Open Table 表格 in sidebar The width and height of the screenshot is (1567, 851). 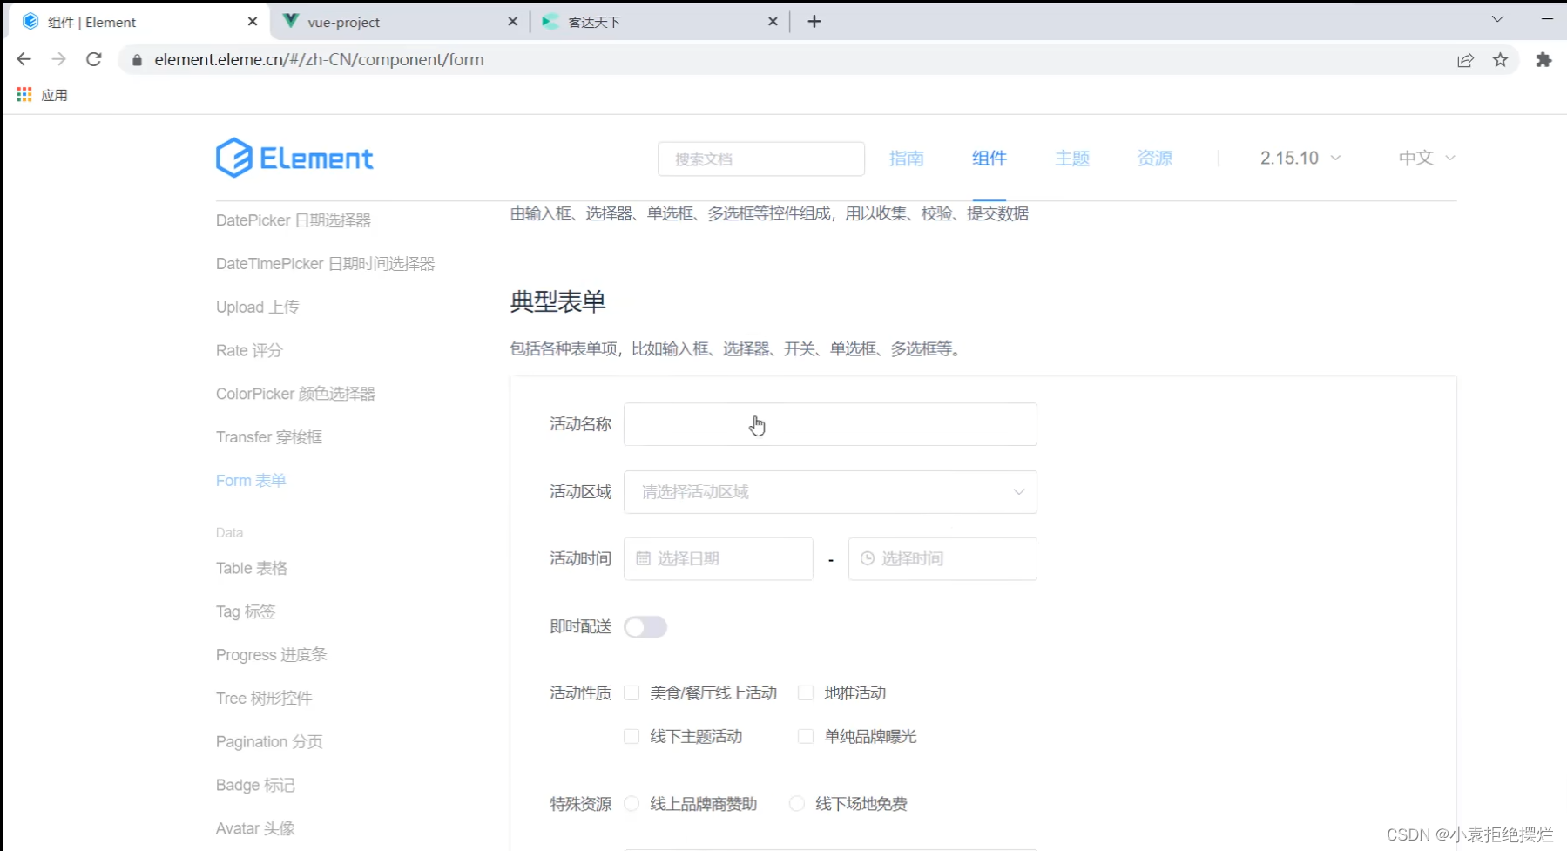point(252,568)
